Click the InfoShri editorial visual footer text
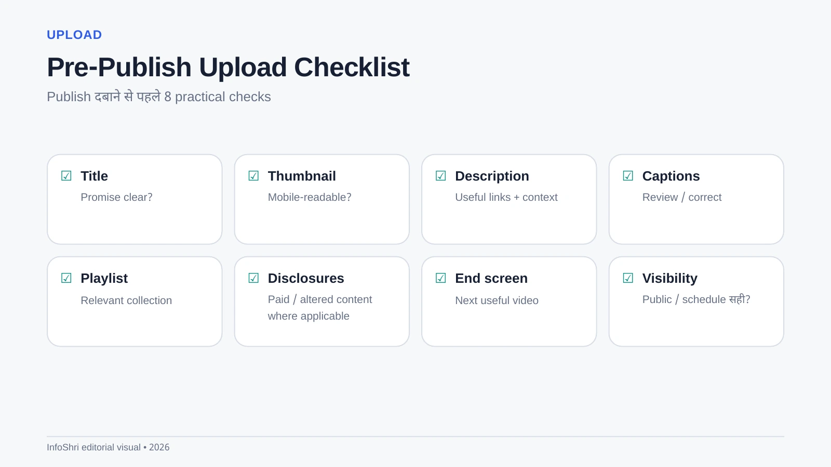The image size is (831, 467). tap(108, 447)
